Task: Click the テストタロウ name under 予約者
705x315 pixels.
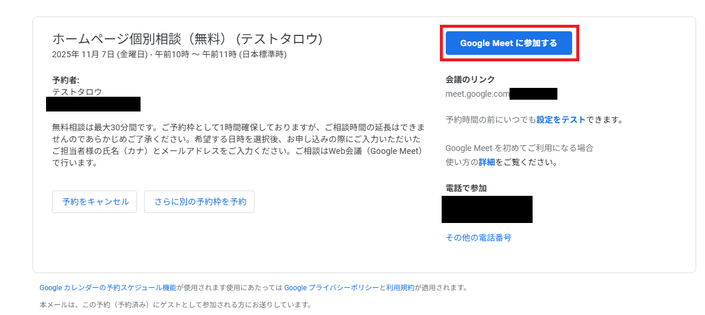Action: pos(77,92)
